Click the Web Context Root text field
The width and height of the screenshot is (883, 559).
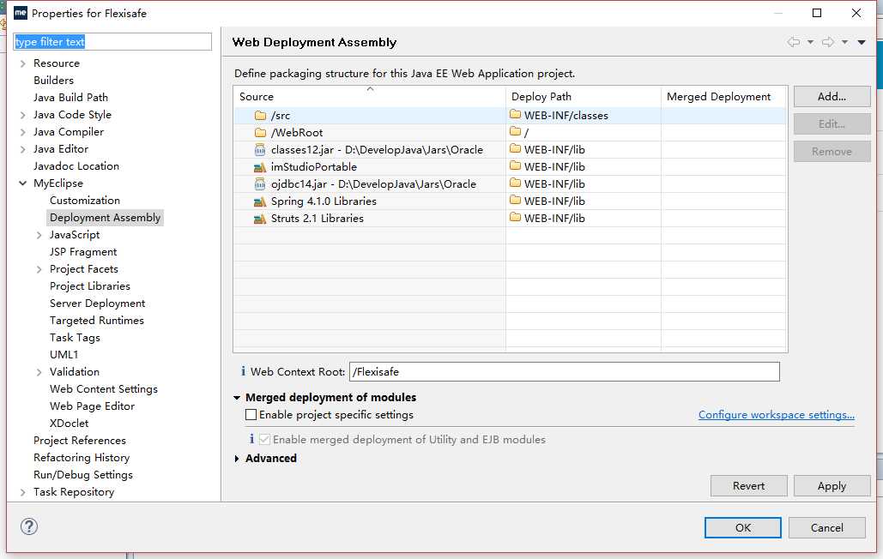tap(564, 372)
